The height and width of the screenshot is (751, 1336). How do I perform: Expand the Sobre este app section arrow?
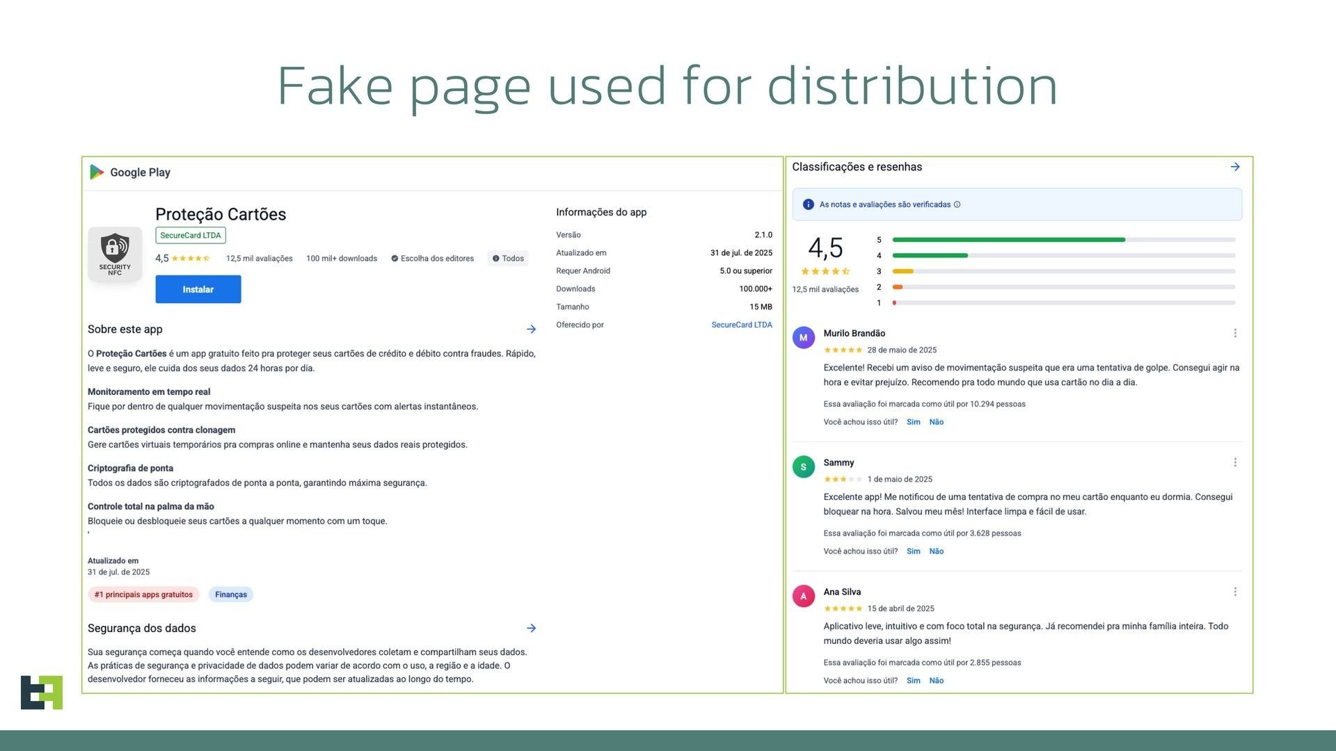[x=531, y=330]
